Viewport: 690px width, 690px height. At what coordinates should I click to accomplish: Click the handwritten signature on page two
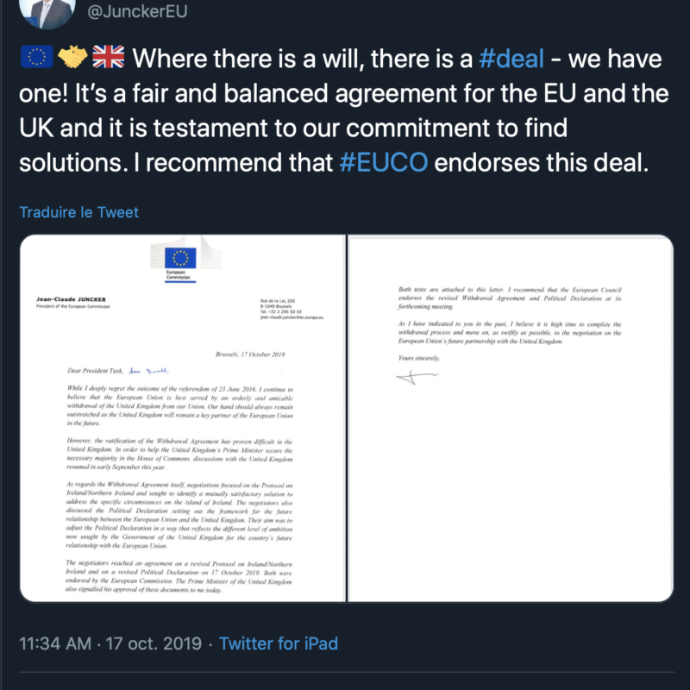click(x=416, y=379)
